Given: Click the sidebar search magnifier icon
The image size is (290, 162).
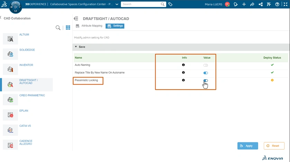Looking at the screenshot, I should click(x=58, y=28).
